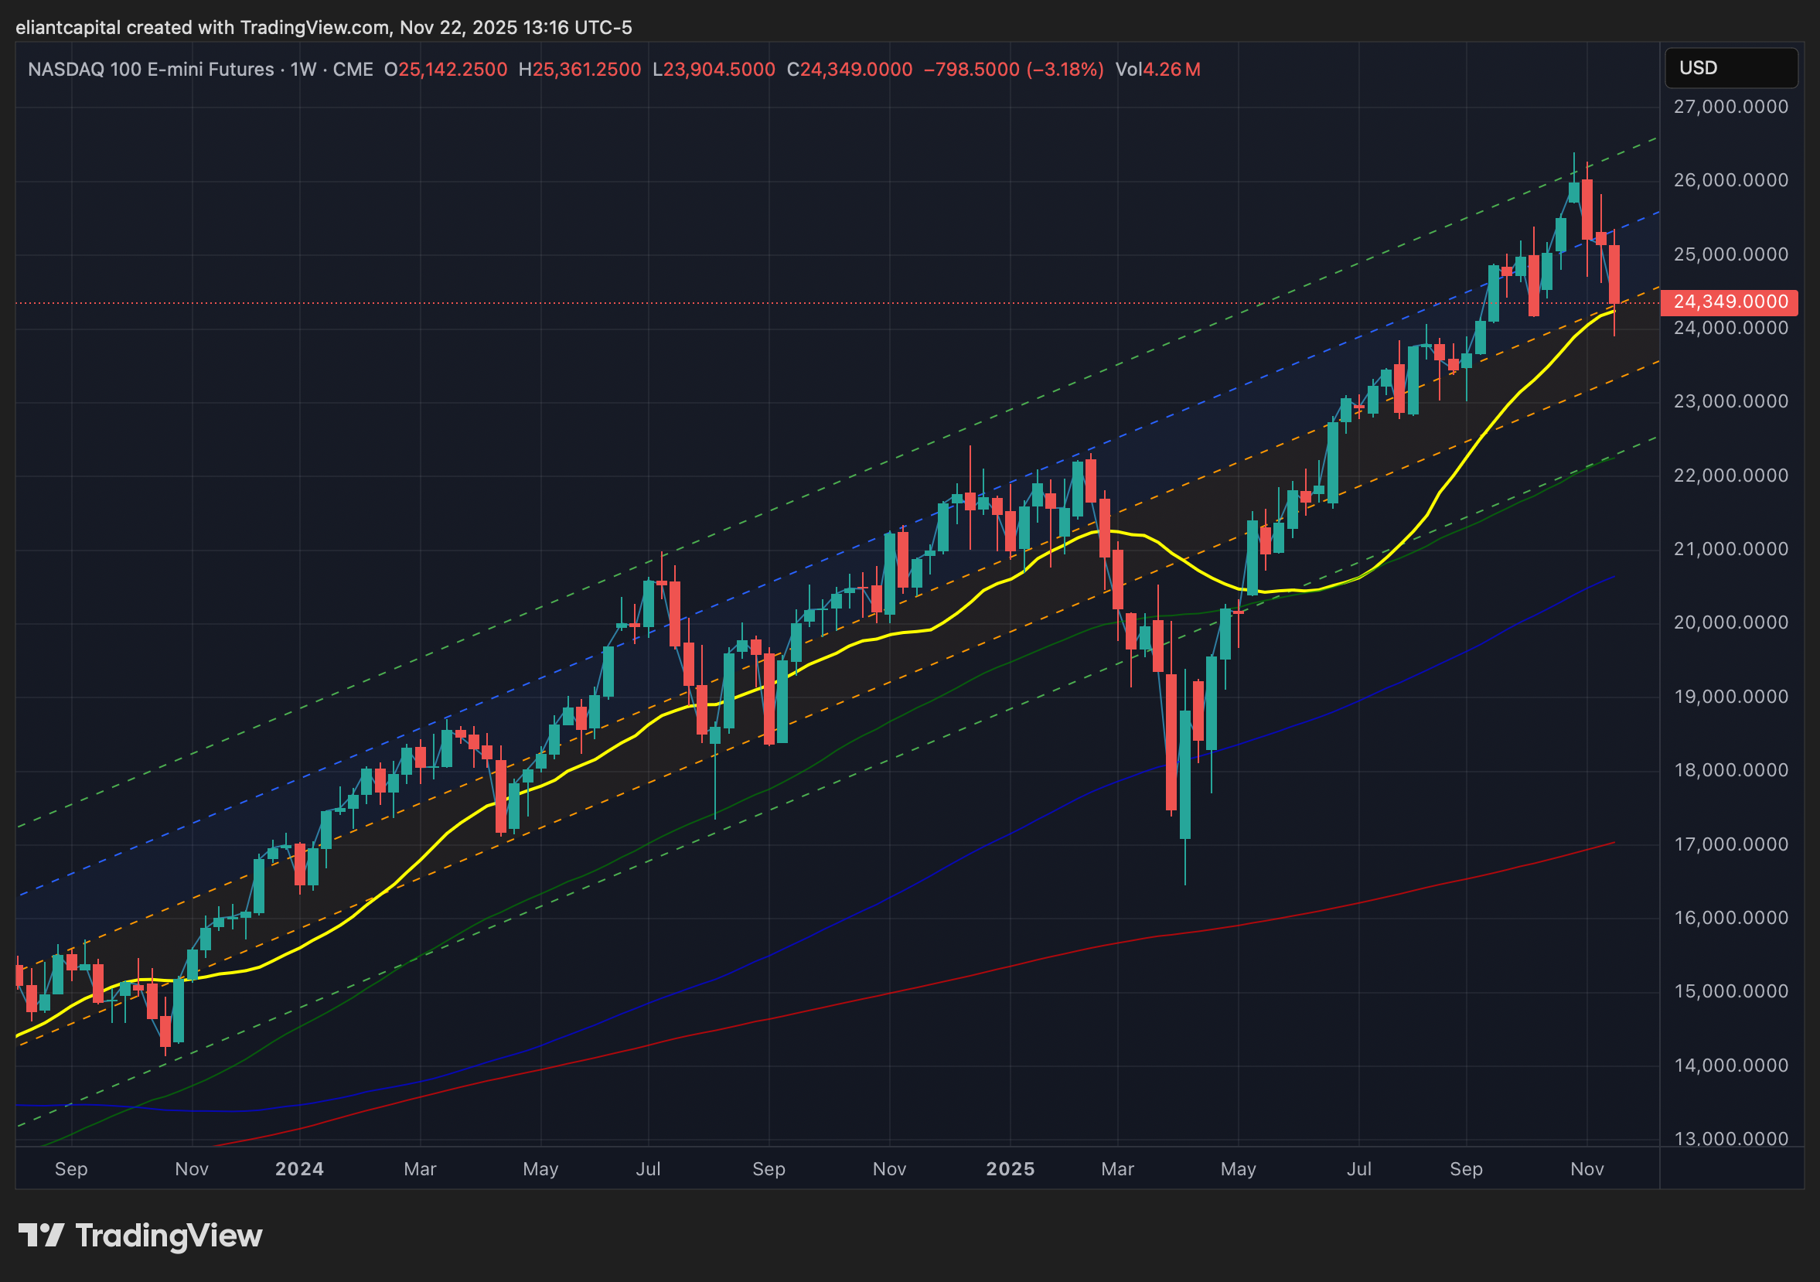Click the rightmost Nov label on time axis
Screen dimensions: 1820x1282
[1587, 1168]
